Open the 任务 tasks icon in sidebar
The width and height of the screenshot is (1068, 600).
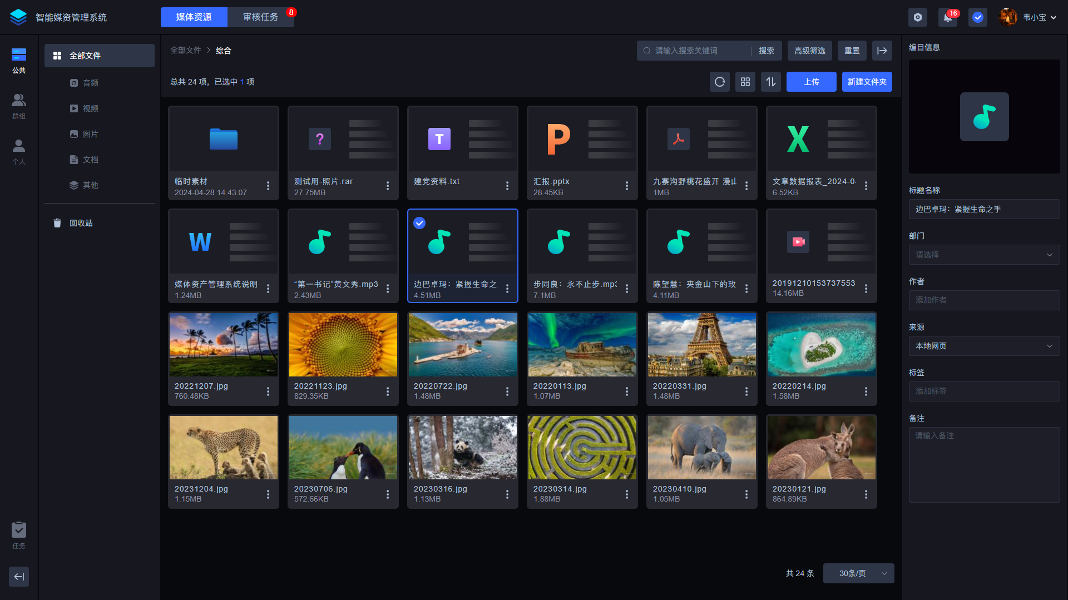point(19,535)
